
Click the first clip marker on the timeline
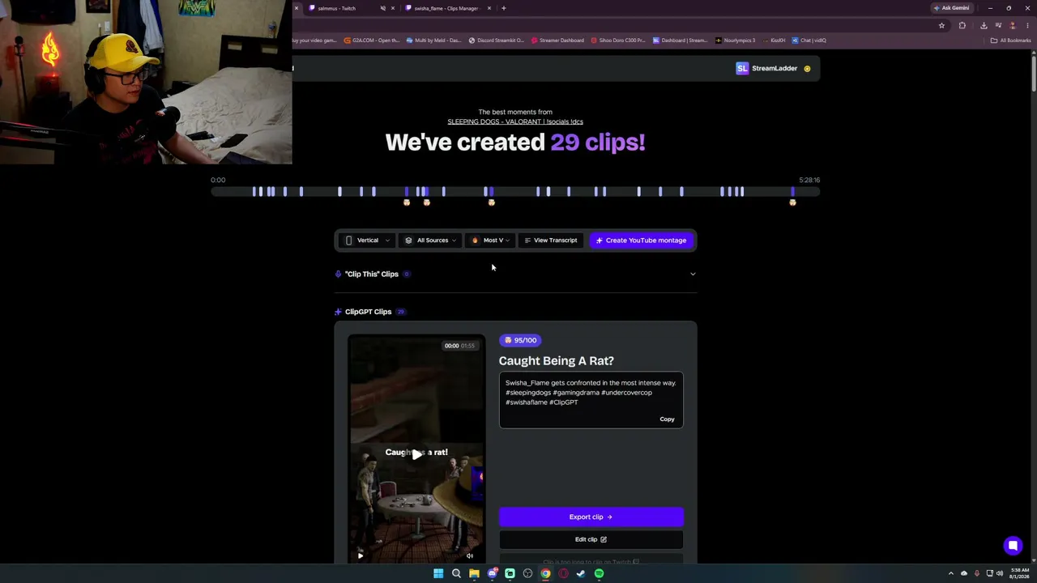pyautogui.click(x=254, y=192)
